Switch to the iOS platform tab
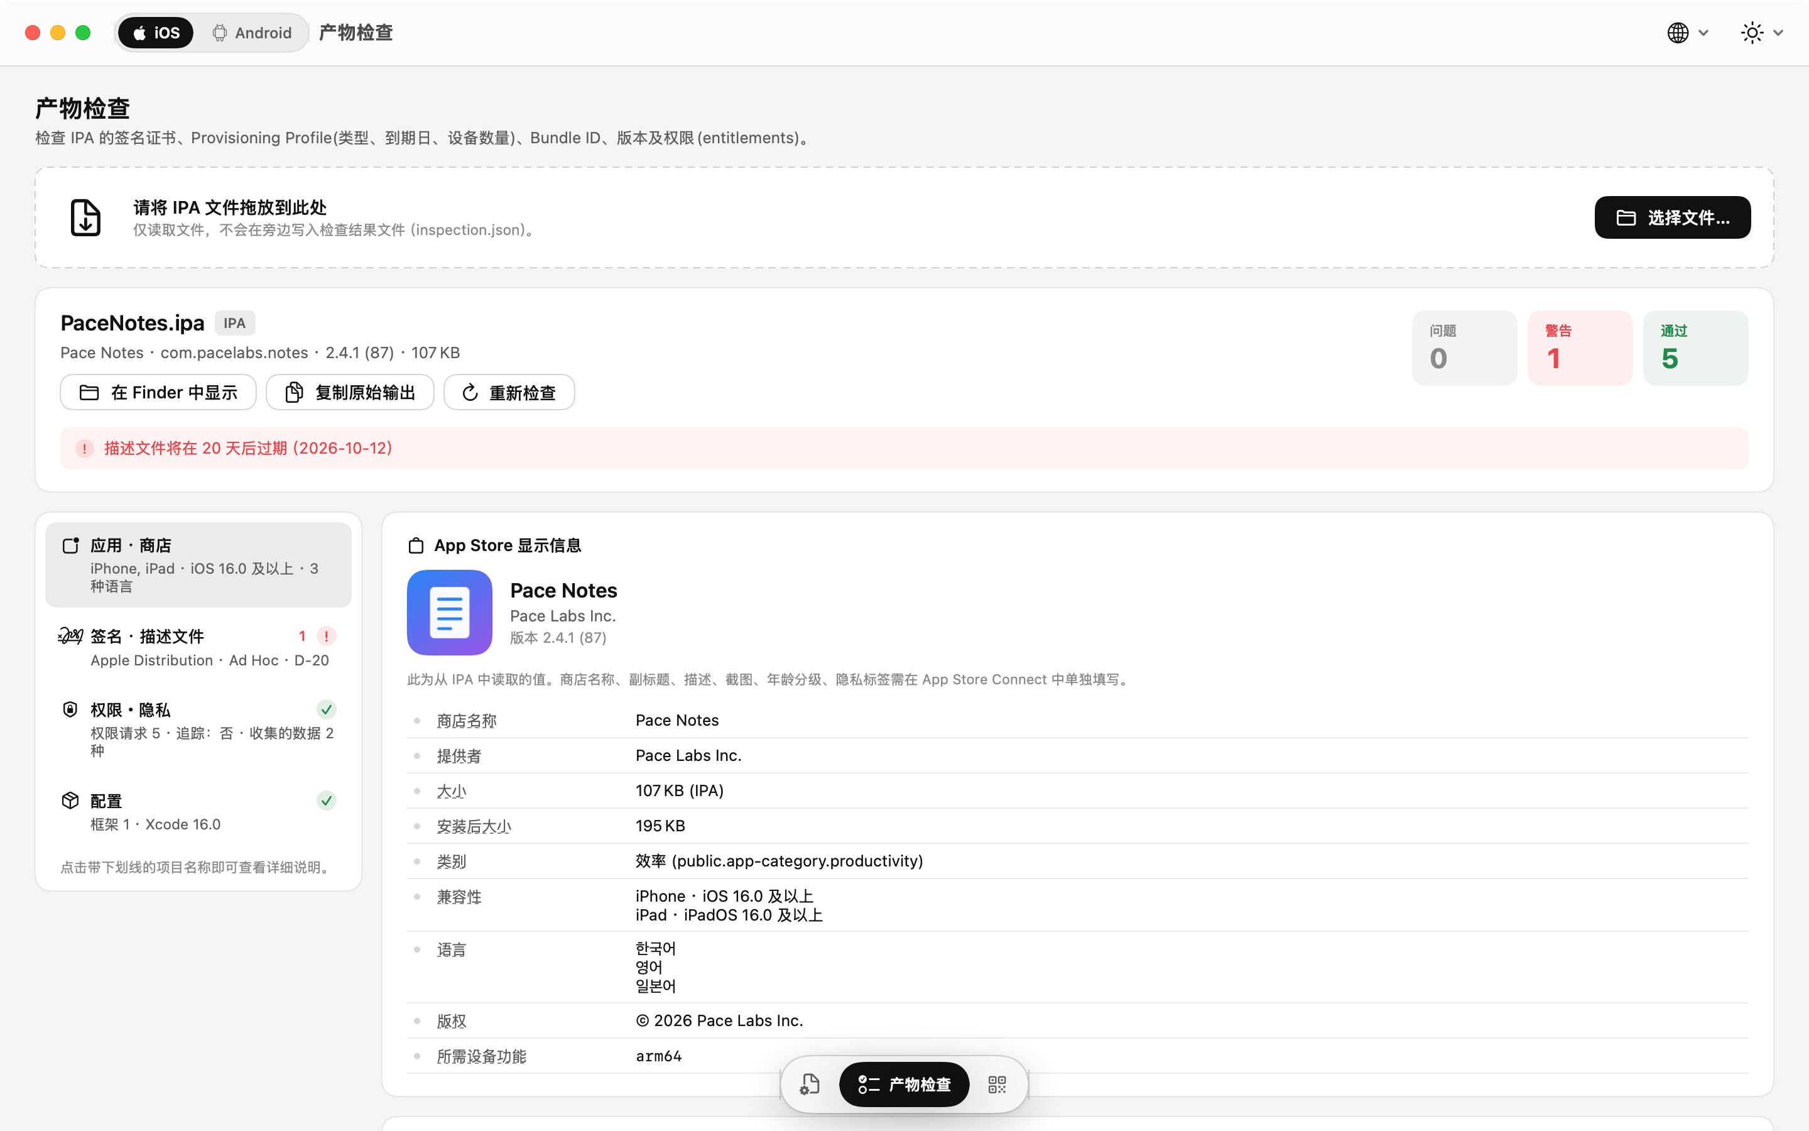 [156, 33]
